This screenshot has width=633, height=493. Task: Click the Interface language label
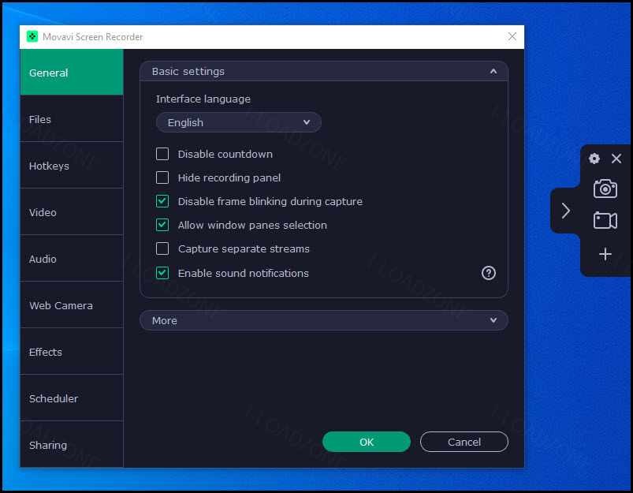pyautogui.click(x=203, y=99)
